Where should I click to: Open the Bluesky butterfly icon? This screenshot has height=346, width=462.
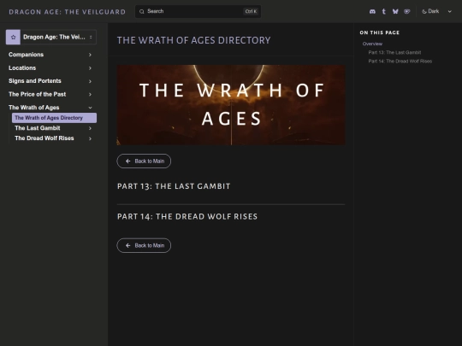tap(395, 11)
